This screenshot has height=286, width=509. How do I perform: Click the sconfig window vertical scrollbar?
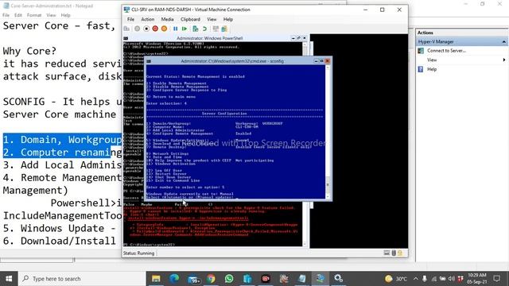tap(327, 131)
